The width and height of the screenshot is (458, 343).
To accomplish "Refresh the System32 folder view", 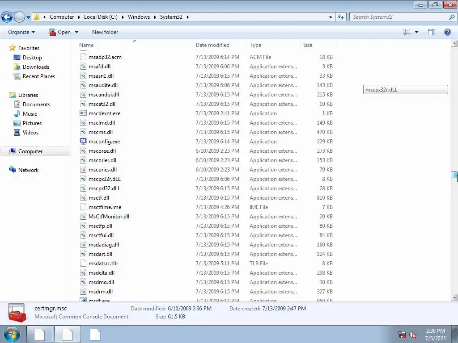I will click(x=340, y=17).
